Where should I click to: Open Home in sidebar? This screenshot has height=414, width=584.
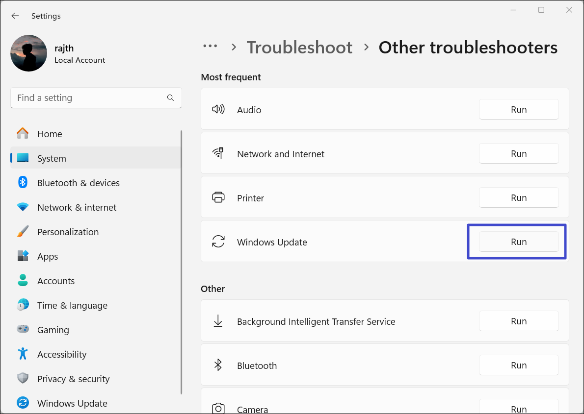click(50, 134)
